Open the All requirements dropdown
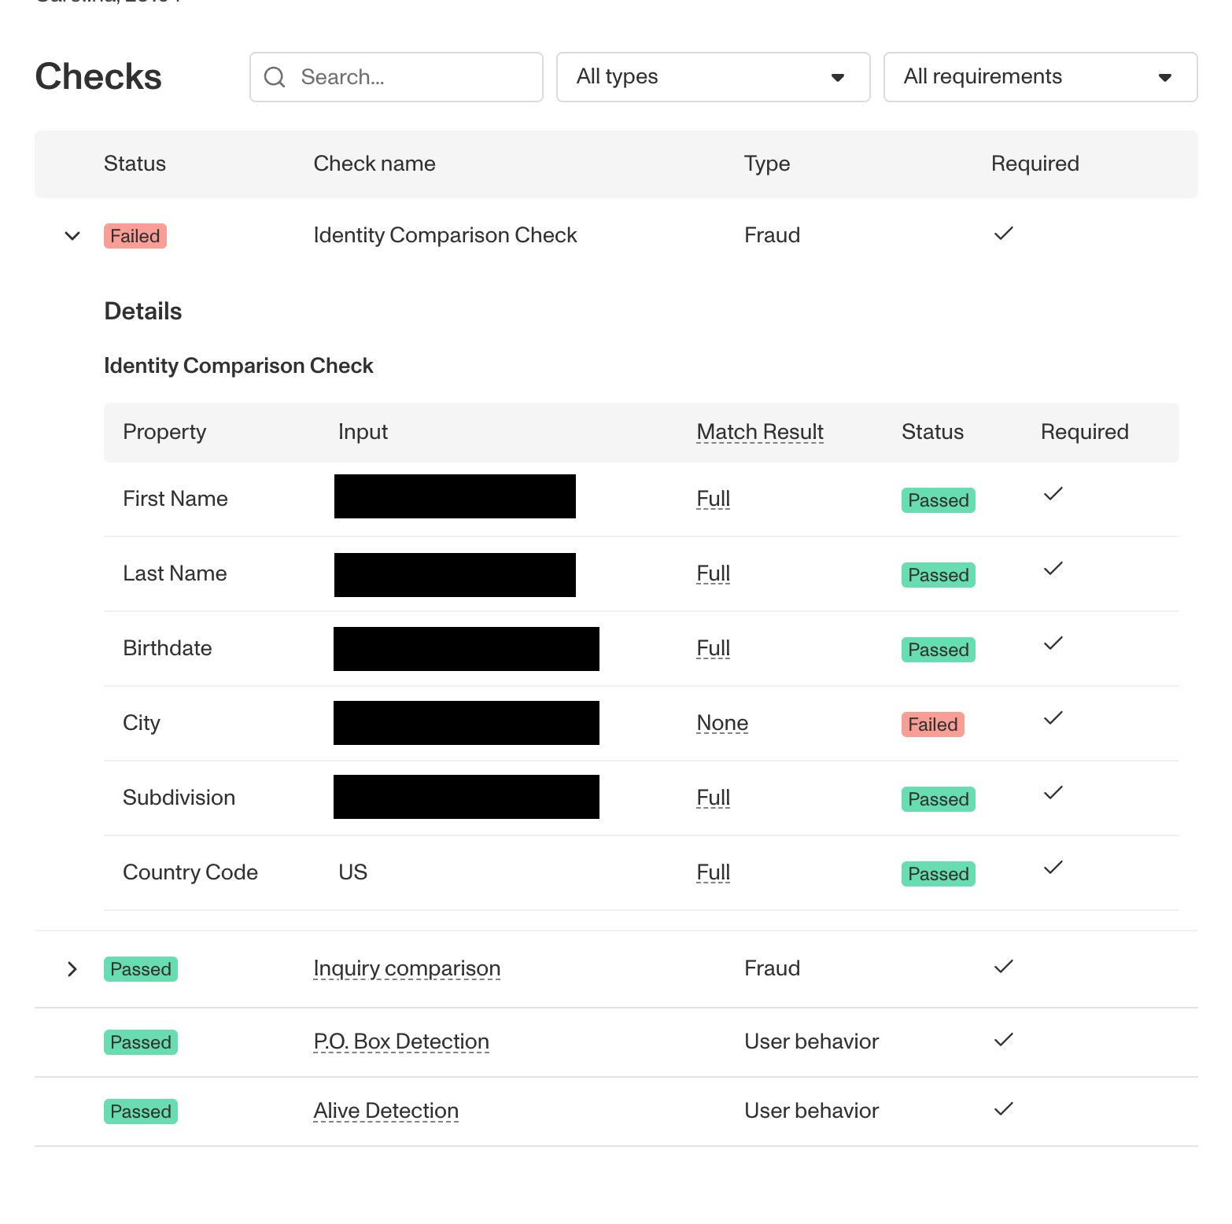 pos(1041,77)
